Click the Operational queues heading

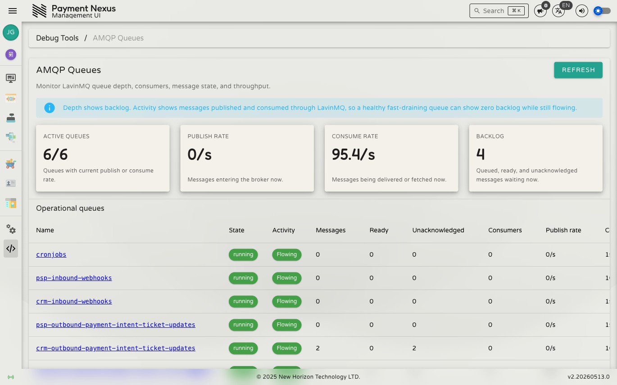coord(70,208)
